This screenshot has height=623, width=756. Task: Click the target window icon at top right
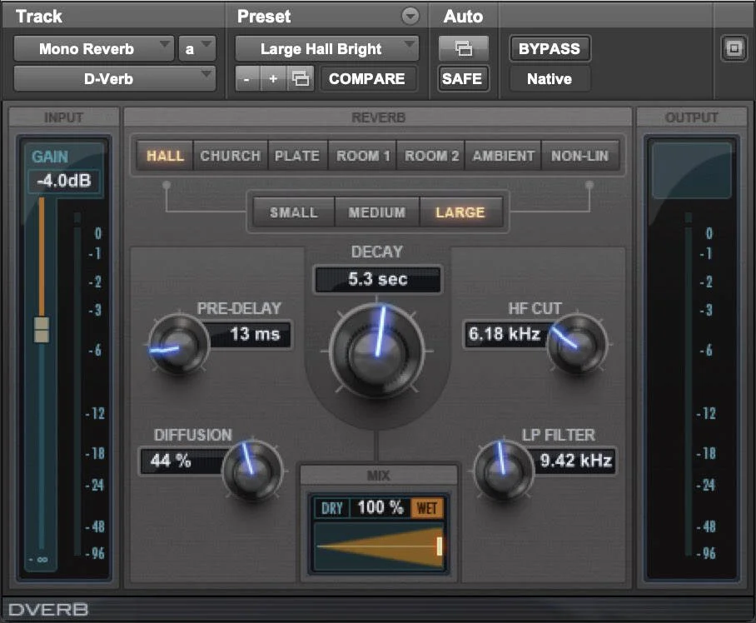pos(733,48)
